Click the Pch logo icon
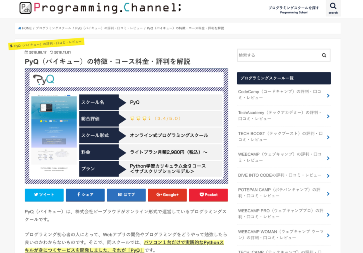The image size is (363, 253). [x=25, y=8]
